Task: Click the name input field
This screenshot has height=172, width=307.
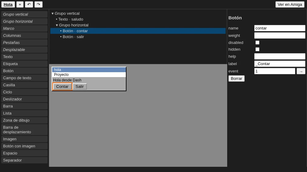Action: [x=280, y=28]
